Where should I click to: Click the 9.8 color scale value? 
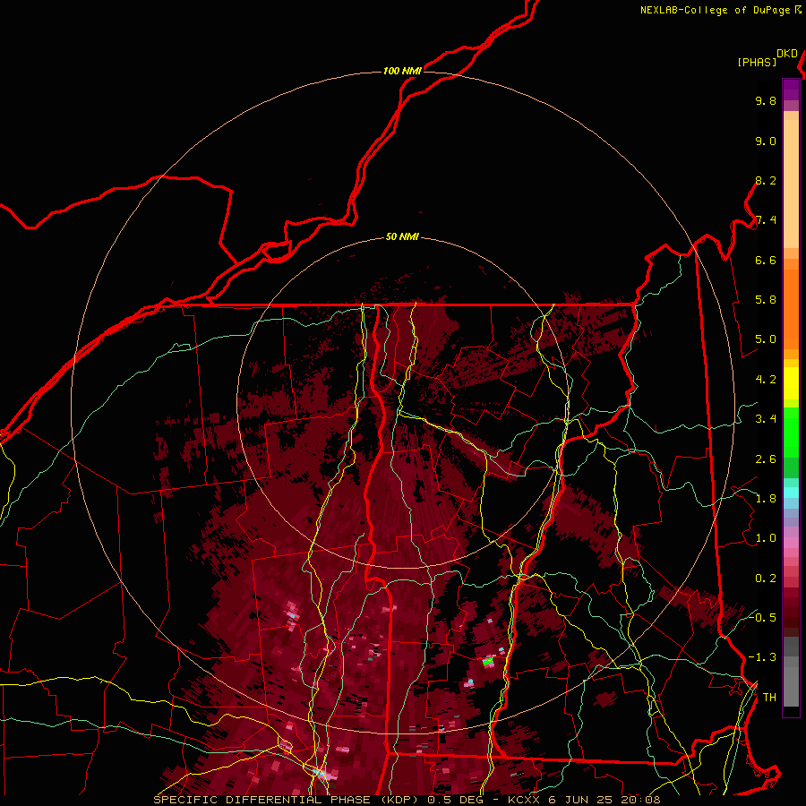click(x=766, y=100)
